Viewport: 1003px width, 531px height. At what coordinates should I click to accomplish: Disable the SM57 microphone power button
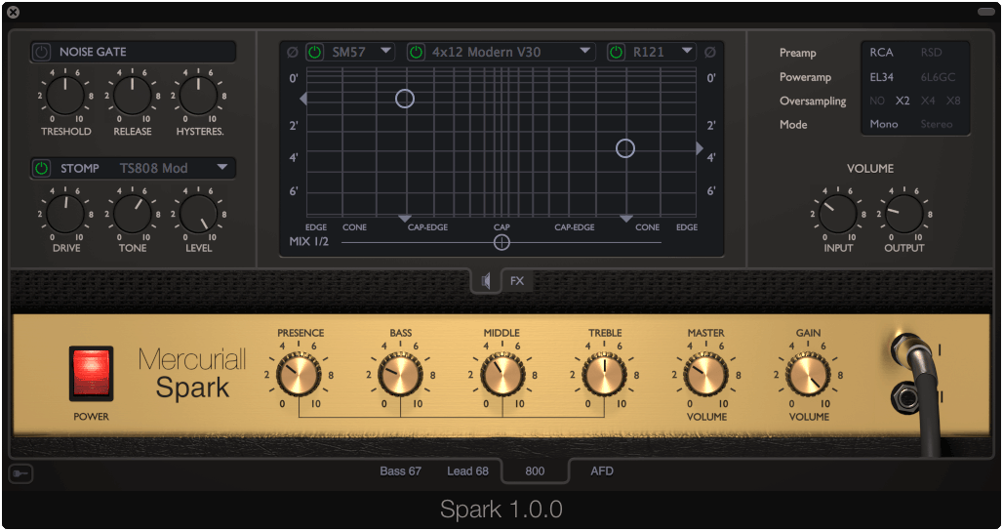point(315,52)
